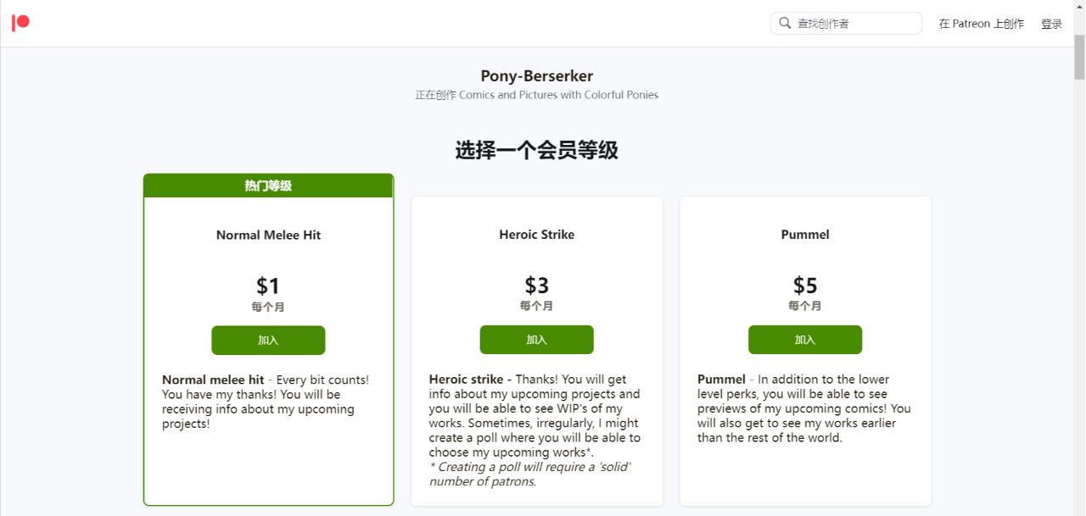Click the $3 price label
Viewport: 1086px width, 516px height.
pyautogui.click(x=536, y=286)
